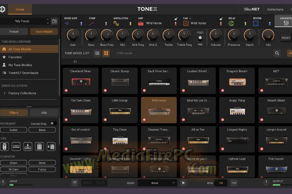Click the Gain knob
Viewport: 292px width, 194px height.
tap(73, 35)
